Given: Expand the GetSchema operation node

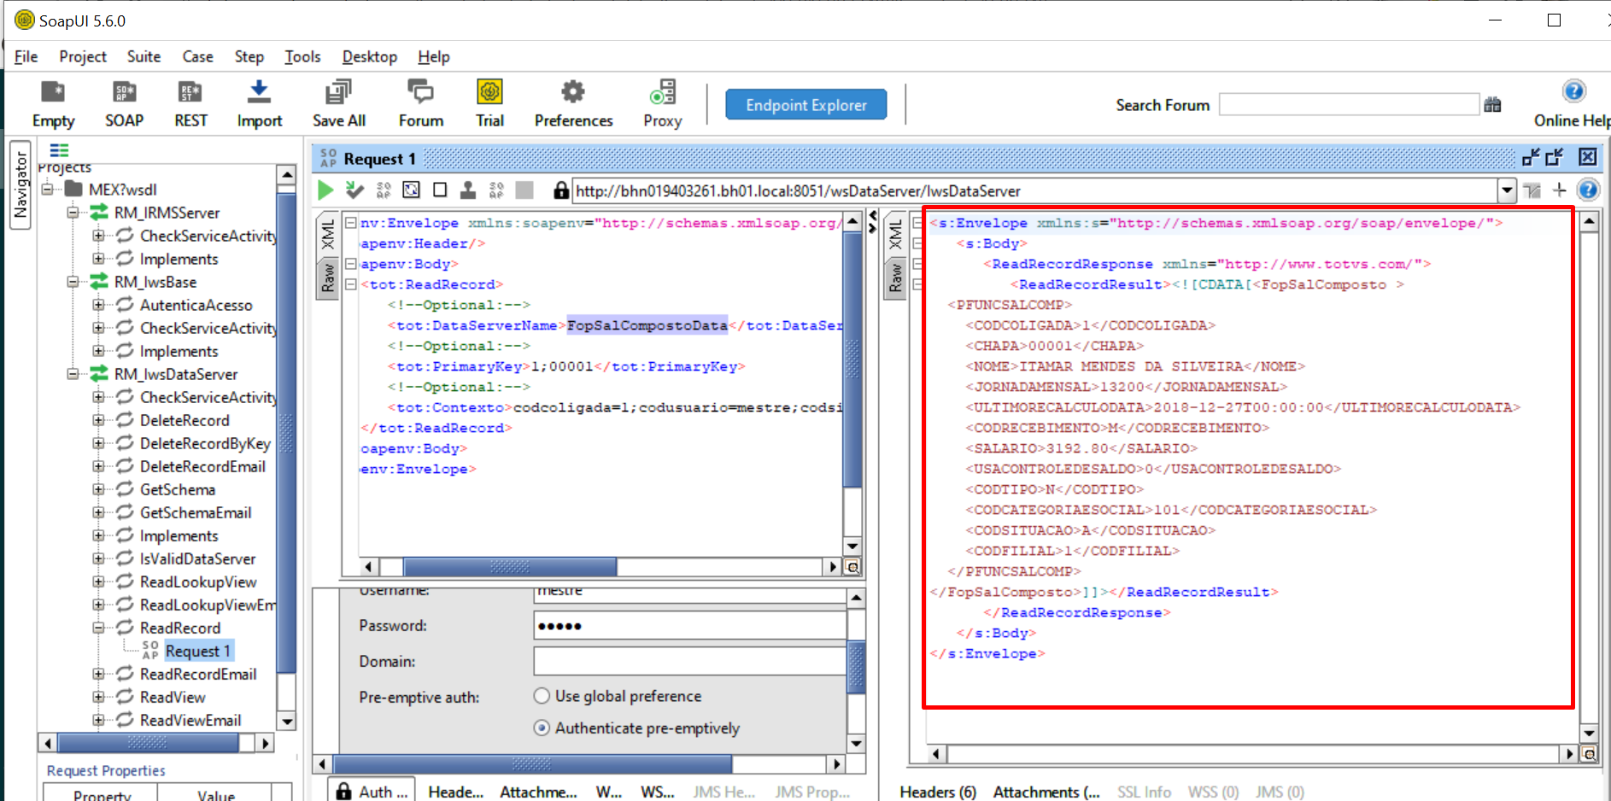Looking at the screenshot, I should click(x=98, y=489).
